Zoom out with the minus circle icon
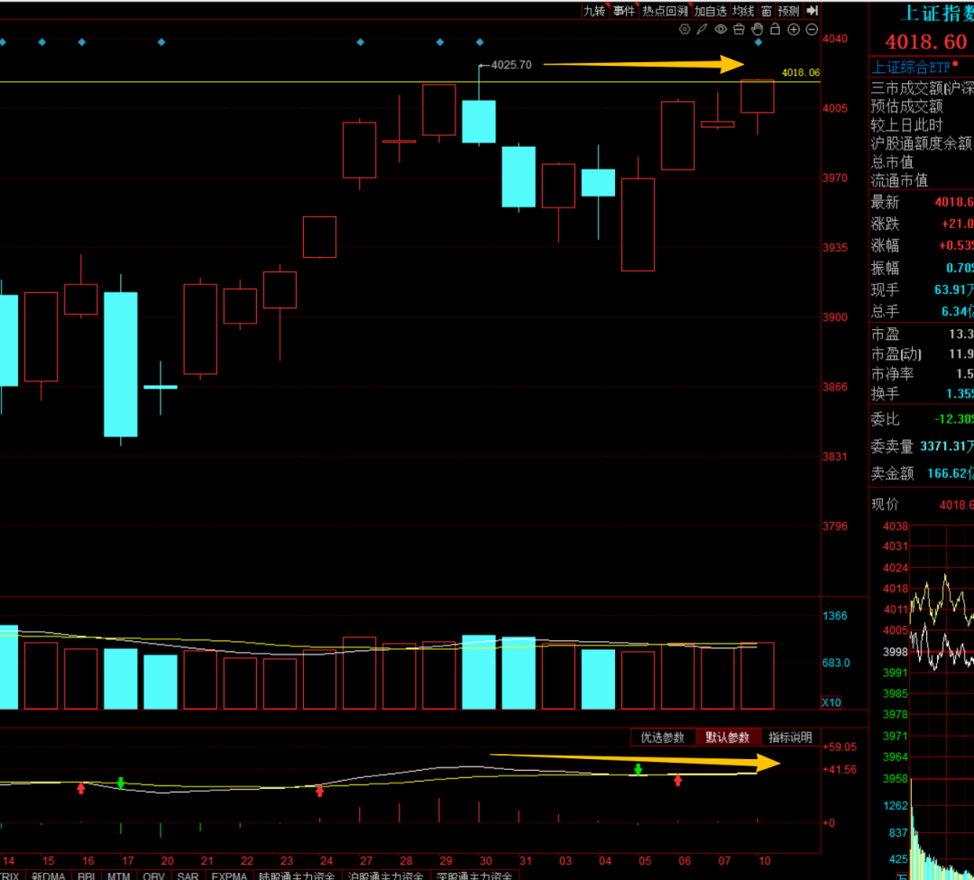974x880 pixels. tap(812, 30)
